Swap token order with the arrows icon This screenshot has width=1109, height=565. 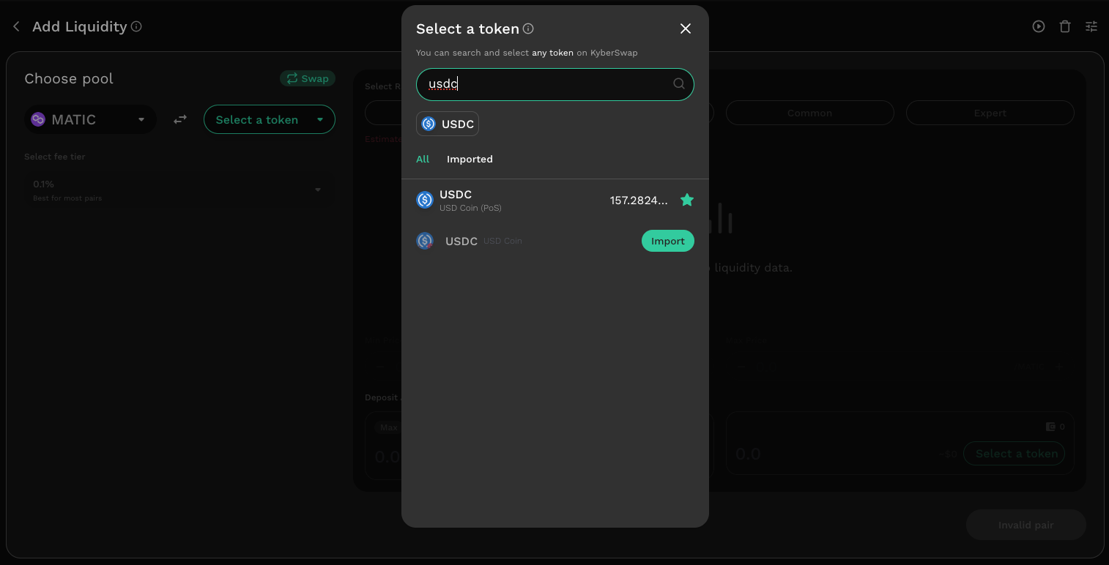(180, 119)
